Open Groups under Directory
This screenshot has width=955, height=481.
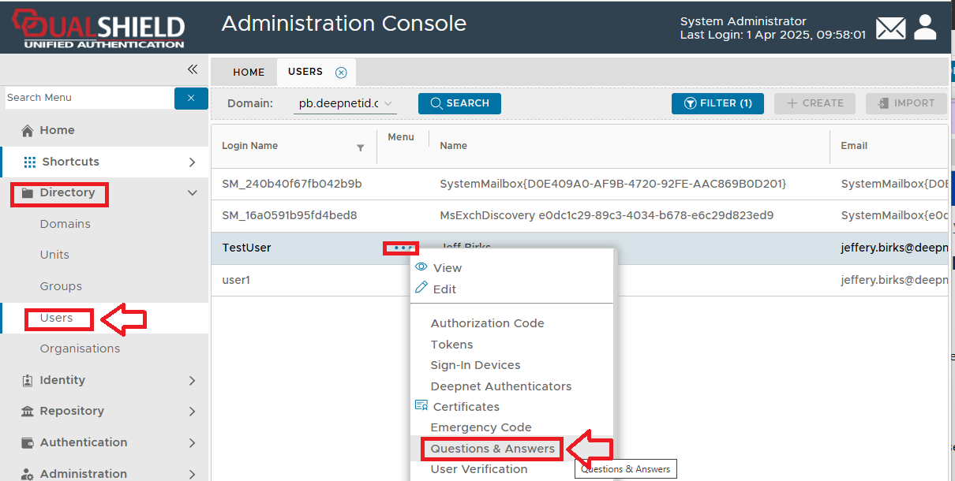(x=61, y=286)
